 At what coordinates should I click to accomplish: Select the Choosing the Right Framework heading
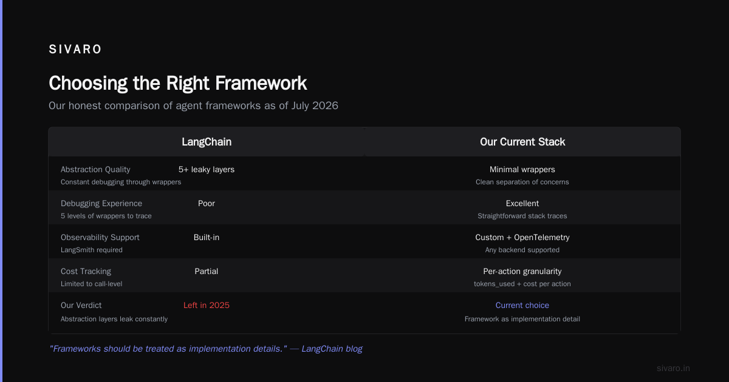point(178,83)
